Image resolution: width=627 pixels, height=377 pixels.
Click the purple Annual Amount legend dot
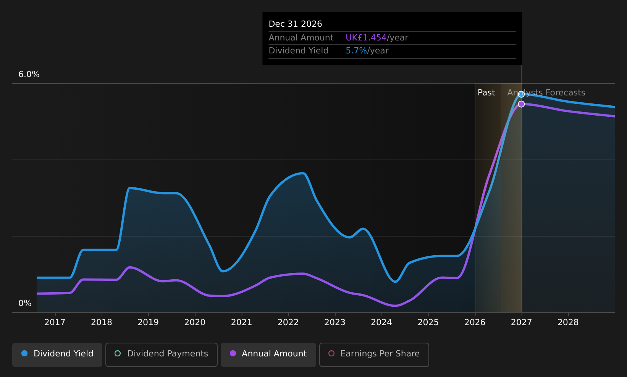tap(233, 353)
